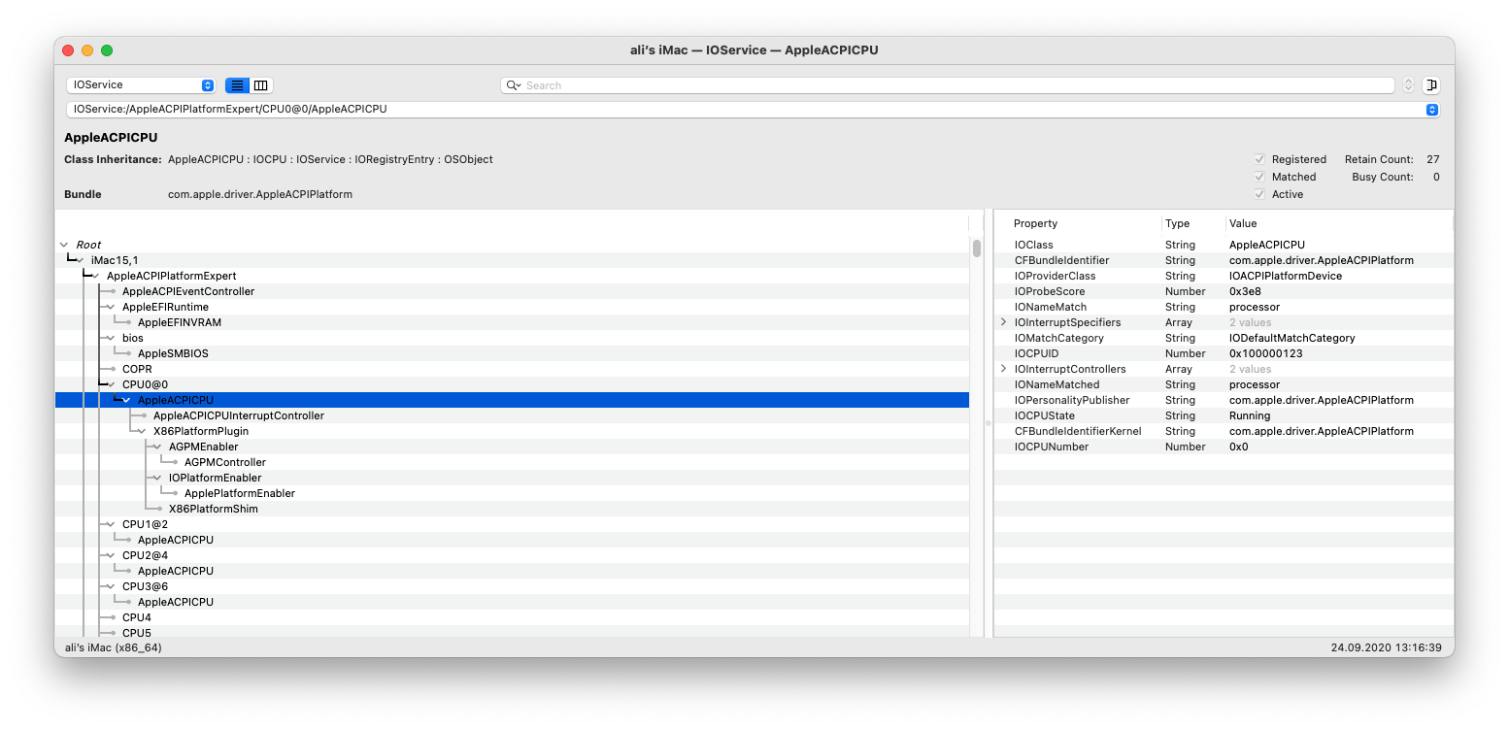Click the yellow minimize window button
Screen dimensions: 1509x729
(x=87, y=50)
